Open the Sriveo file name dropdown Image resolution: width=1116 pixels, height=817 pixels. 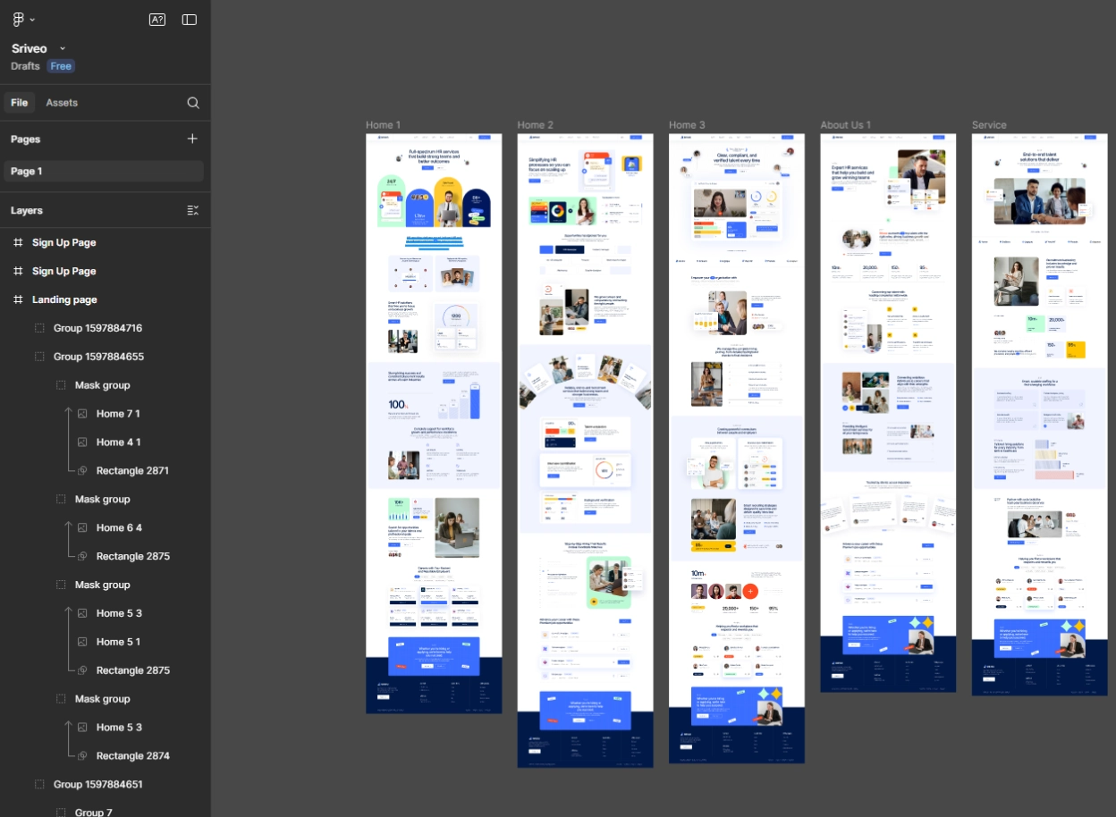[x=62, y=48]
